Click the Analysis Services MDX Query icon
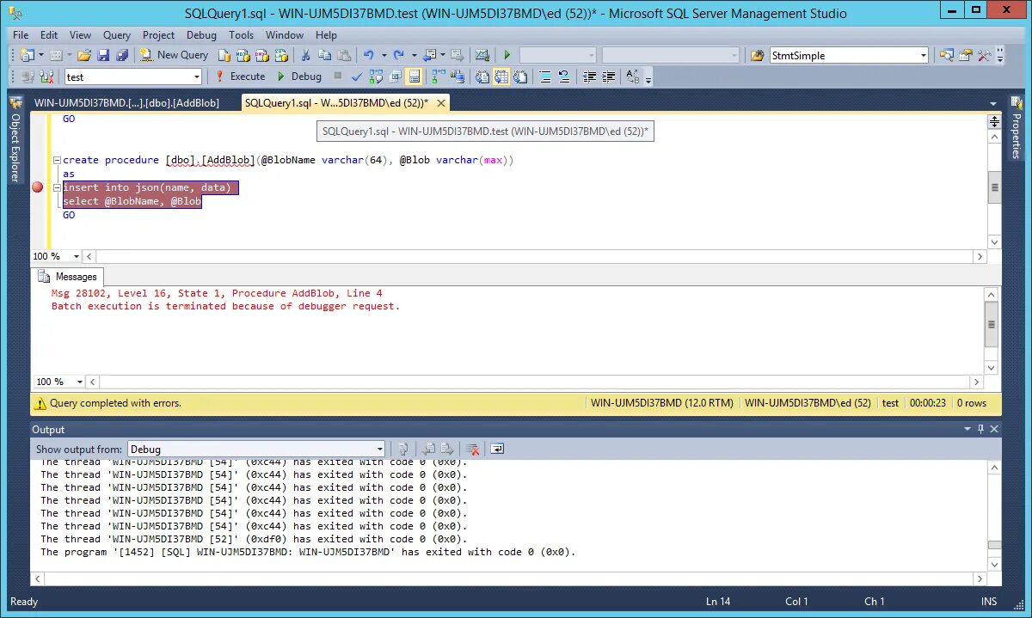Image resolution: width=1032 pixels, height=618 pixels. (x=243, y=55)
